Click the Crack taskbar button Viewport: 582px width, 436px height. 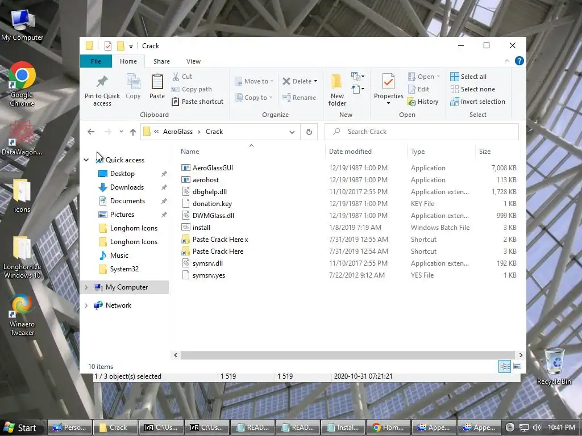115,427
